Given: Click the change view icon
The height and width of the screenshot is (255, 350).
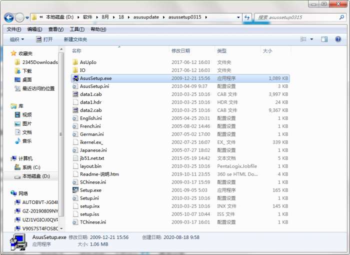Looking at the screenshot, I should [303, 39].
